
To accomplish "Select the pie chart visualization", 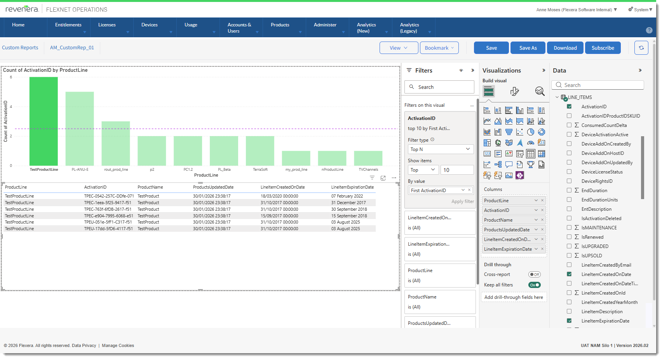I will [530, 132].
